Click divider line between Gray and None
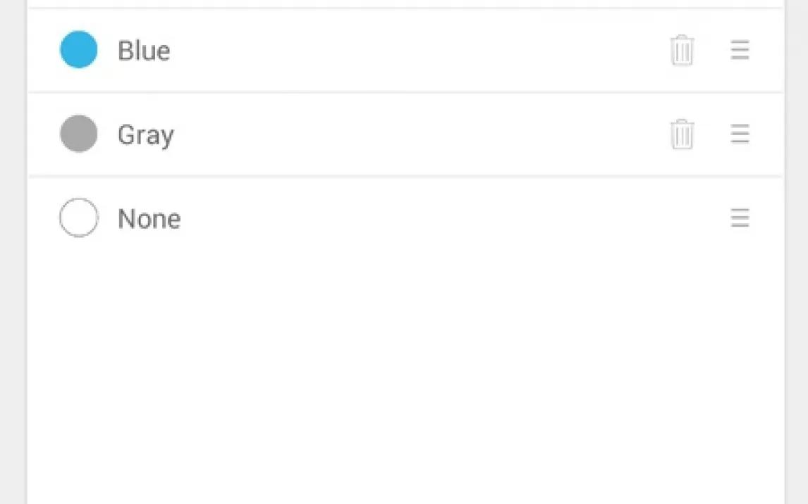 point(405,176)
